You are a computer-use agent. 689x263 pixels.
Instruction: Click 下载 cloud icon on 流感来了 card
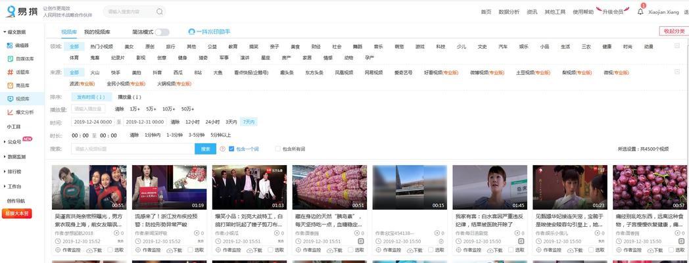(x=170, y=250)
